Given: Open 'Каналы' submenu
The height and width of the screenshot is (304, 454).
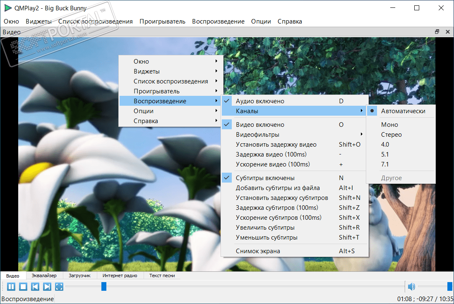Looking at the screenshot, I should pyautogui.click(x=295, y=111).
